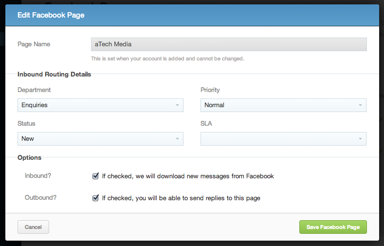
Task: Uncheck the Outbound replies checkbox
Action: tap(95, 198)
